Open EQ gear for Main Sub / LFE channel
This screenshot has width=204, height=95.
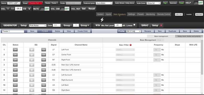32,65
